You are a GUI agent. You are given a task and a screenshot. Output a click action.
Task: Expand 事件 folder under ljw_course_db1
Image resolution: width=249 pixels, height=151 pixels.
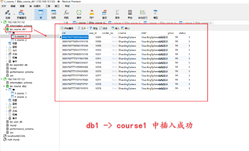(6, 51)
